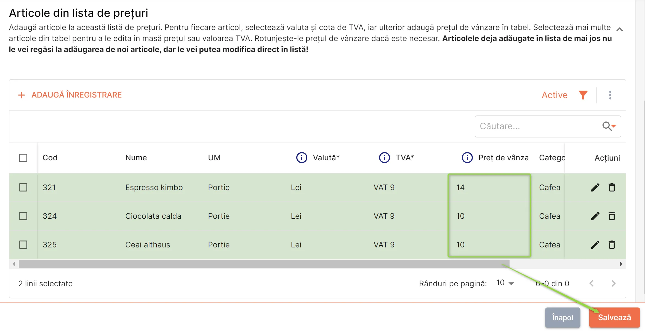645x332 pixels.
Task: Delete the Ceai althaus row using trash icon
Action: [612, 245]
